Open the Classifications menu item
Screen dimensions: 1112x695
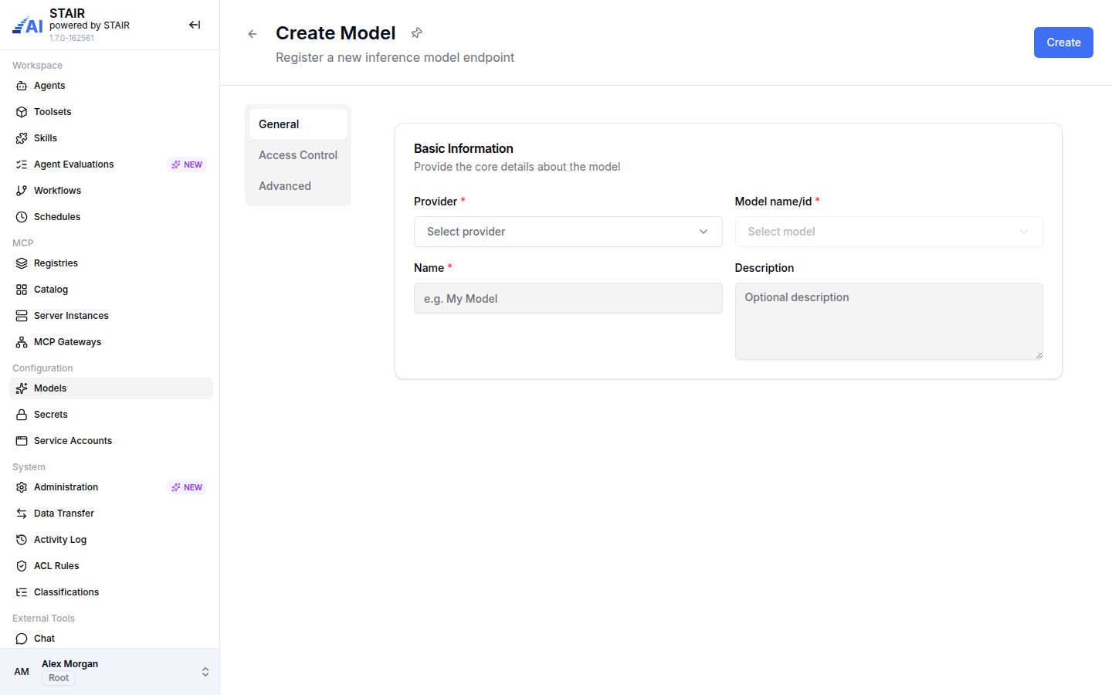(x=111, y=592)
